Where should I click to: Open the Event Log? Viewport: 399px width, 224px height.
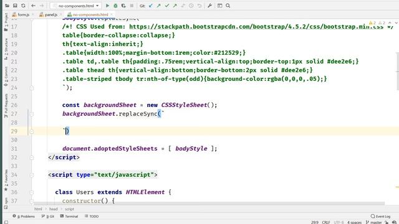381,217
